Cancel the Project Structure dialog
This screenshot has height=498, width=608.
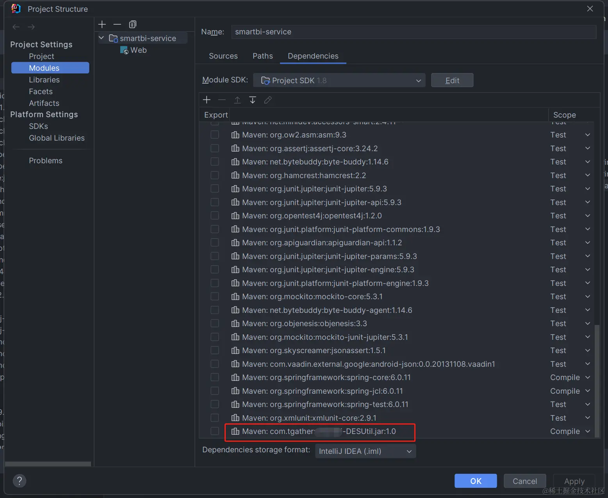click(x=525, y=481)
